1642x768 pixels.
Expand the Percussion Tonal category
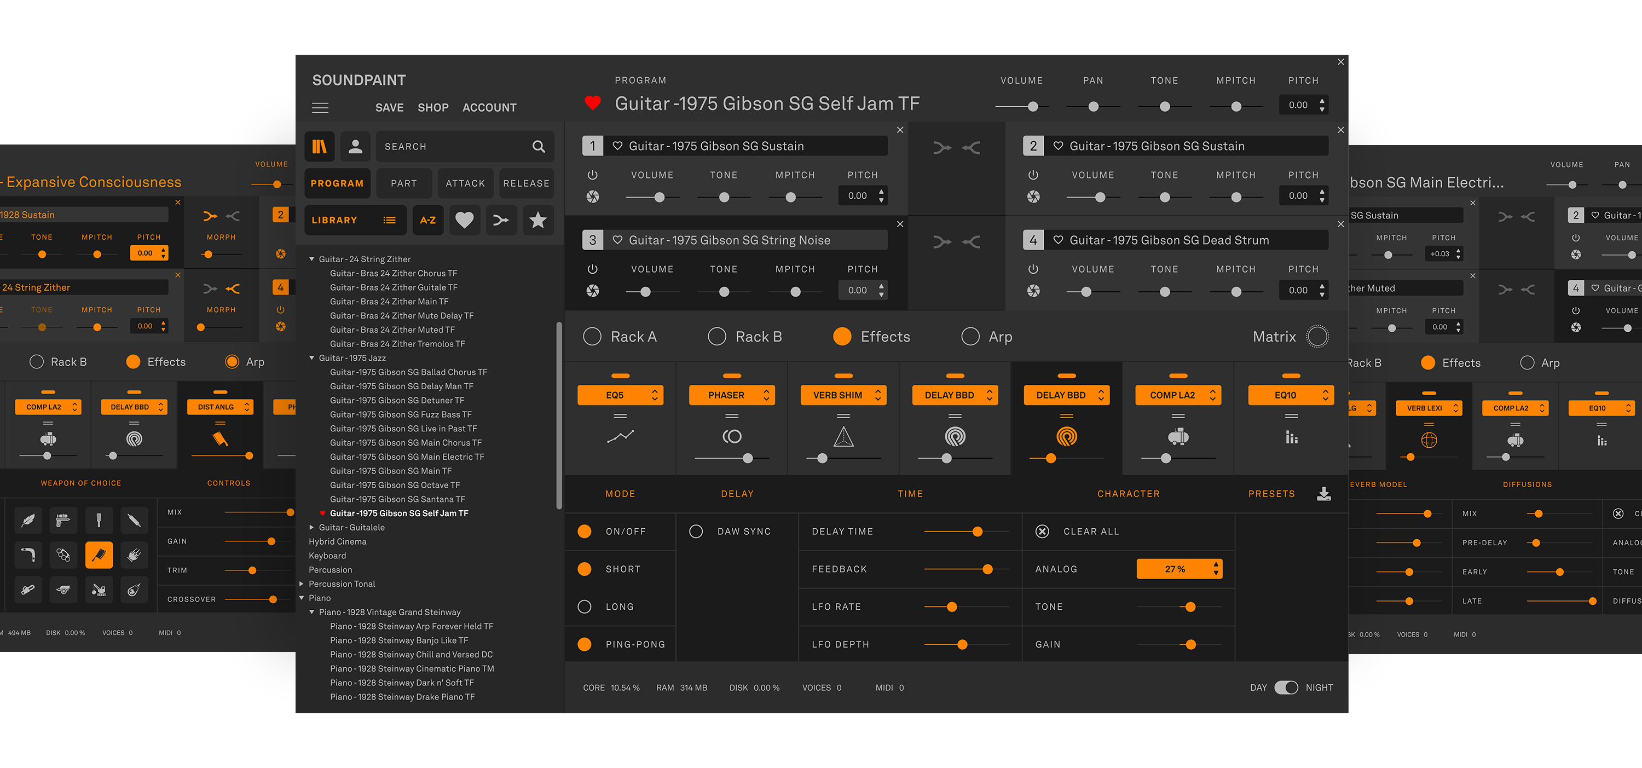(302, 584)
